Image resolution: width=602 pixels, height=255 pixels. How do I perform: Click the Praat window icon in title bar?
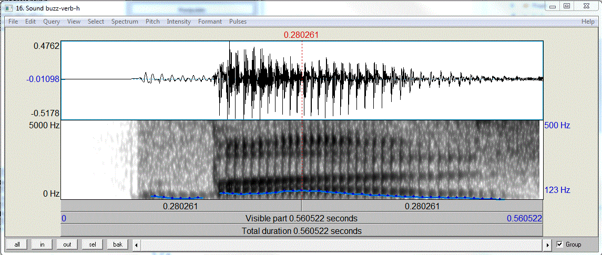click(9, 7)
